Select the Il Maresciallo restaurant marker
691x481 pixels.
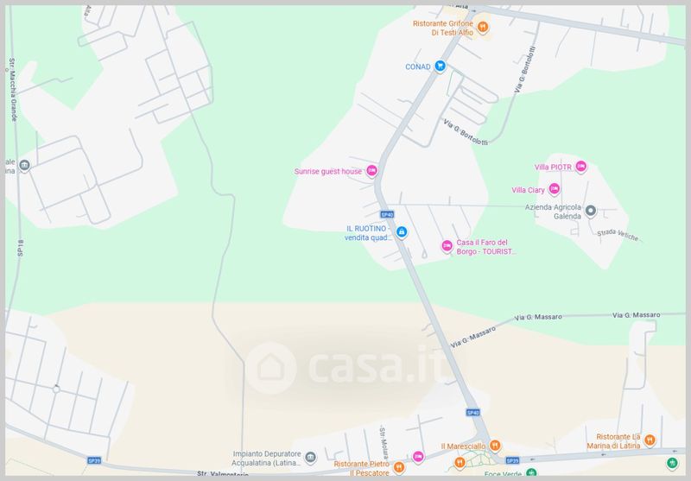[495, 446]
